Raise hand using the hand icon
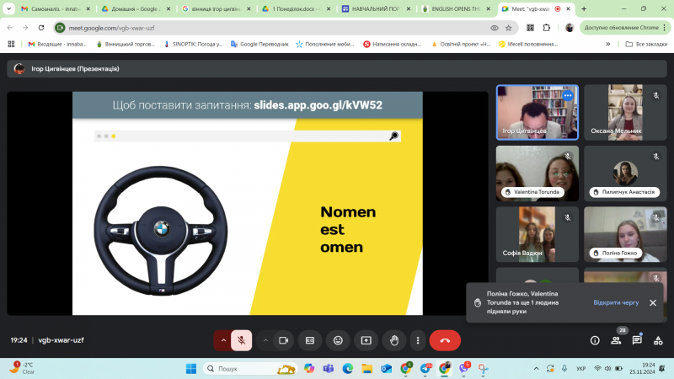The width and height of the screenshot is (674, 379). (394, 340)
